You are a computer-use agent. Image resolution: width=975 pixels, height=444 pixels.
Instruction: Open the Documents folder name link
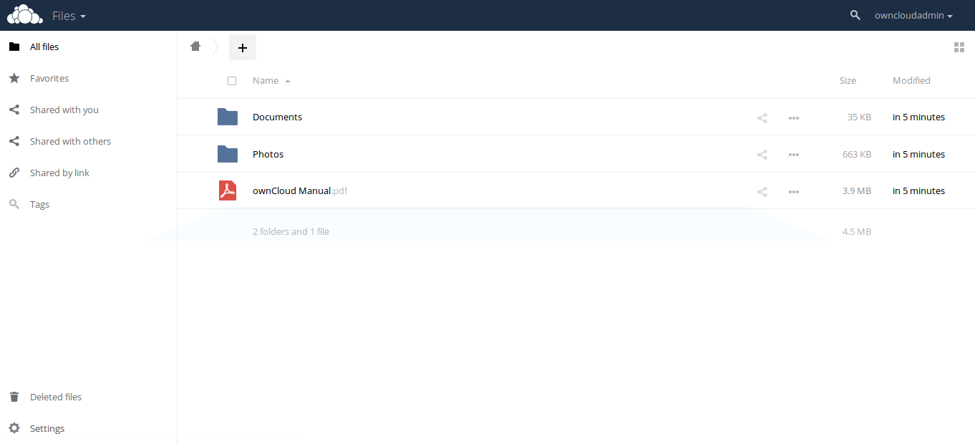pos(277,117)
